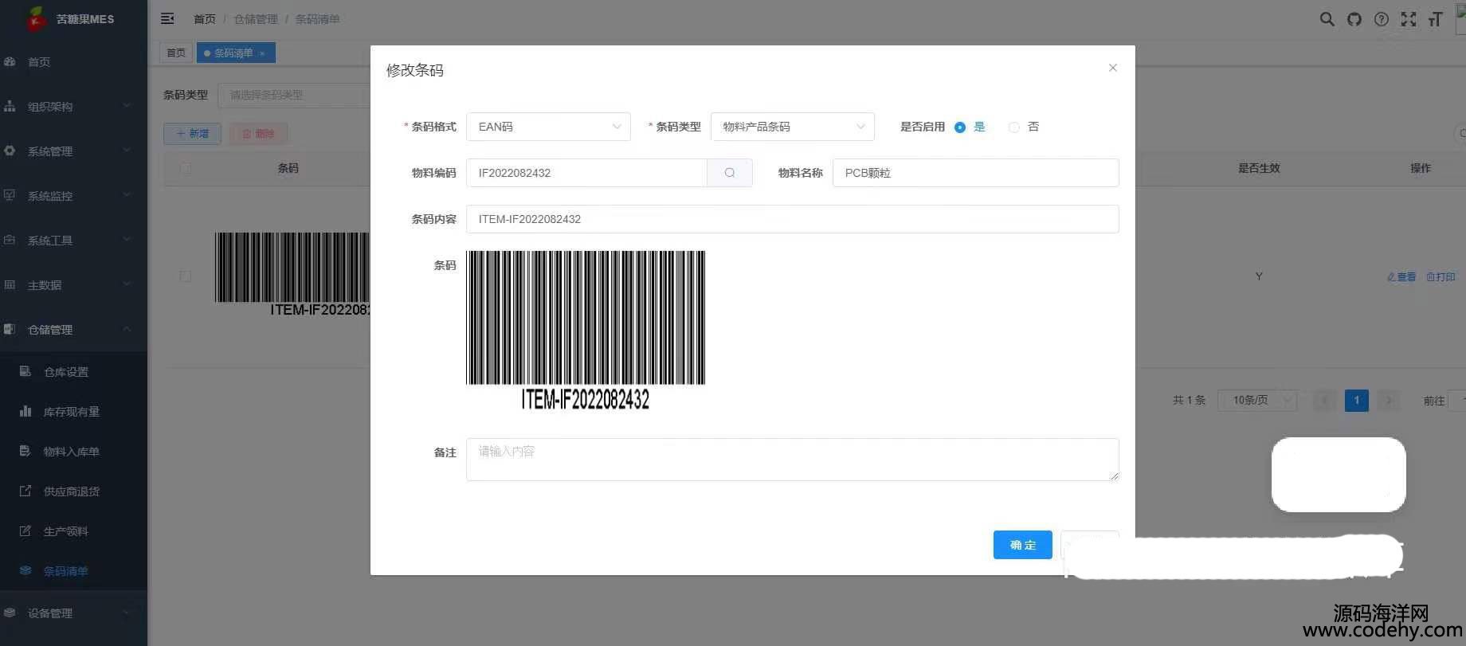Click the 查看 link in the row
The height and width of the screenshot is (646, 1466).
(1401, 277)
